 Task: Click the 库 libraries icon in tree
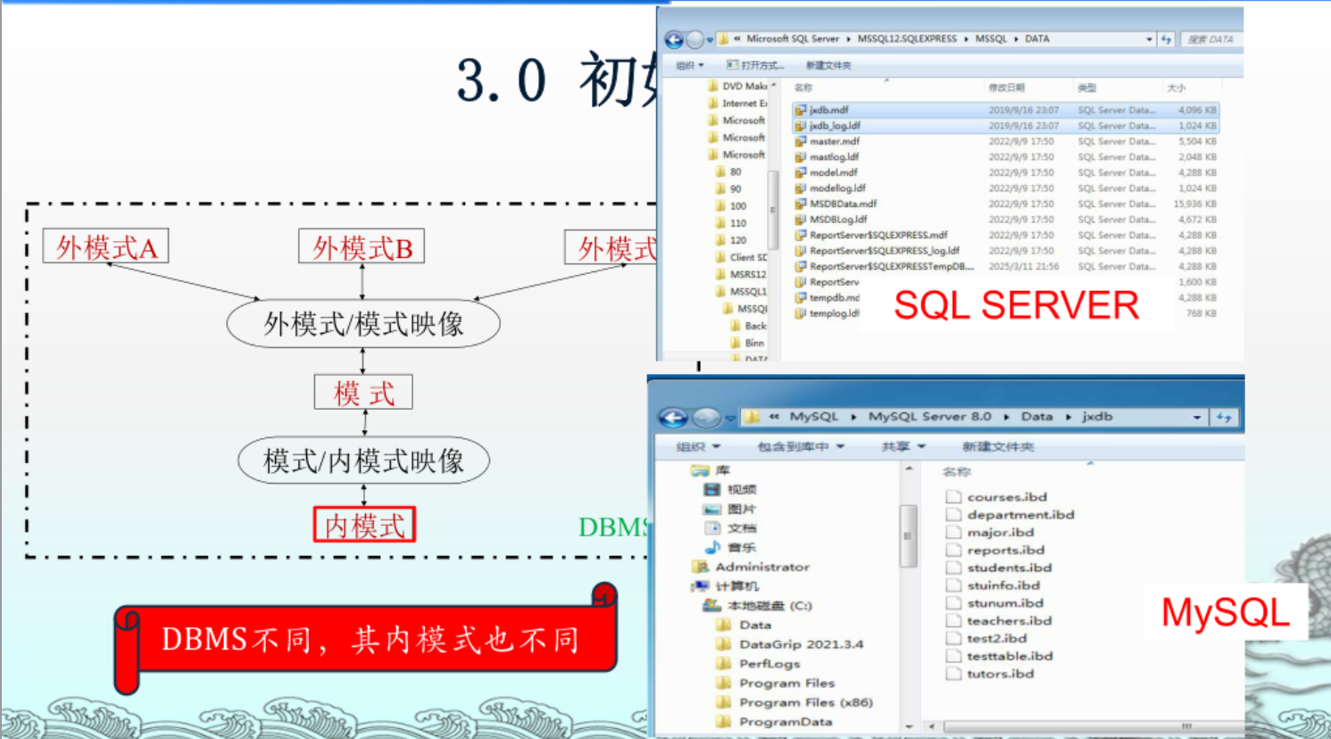pyautogui.click(x=700, y=470)
